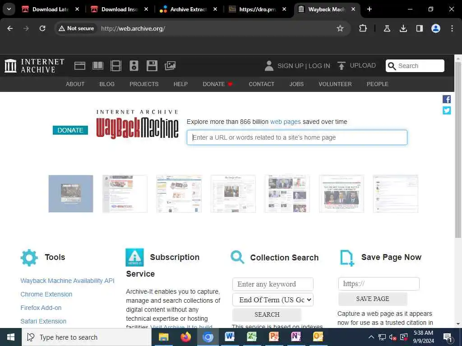The width and height of the screenshot is (462, 346).
Task: Open the tab search dropdown arrow
Action: pos(9,9)
